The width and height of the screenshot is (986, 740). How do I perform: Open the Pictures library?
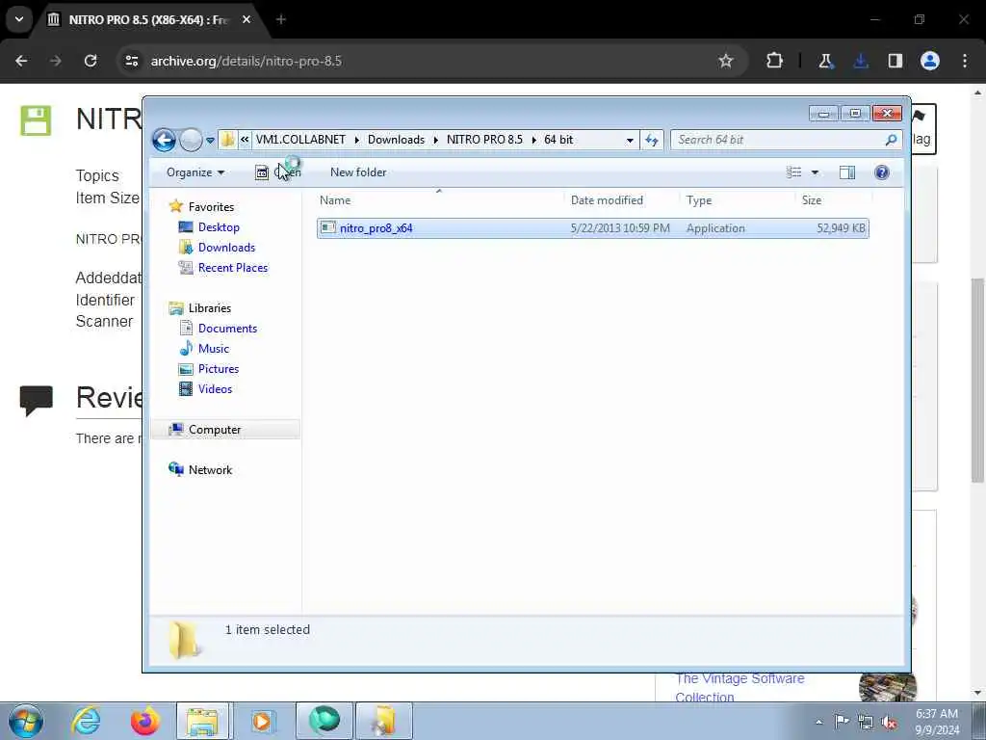point(219,369)
